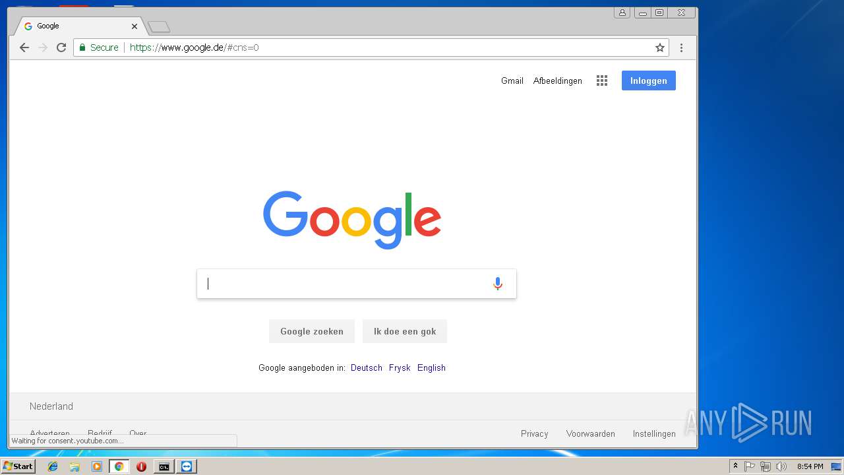Click the 8:54 PM clock
The height and width of the screenshot is (475, 844).
pos(810,466)
